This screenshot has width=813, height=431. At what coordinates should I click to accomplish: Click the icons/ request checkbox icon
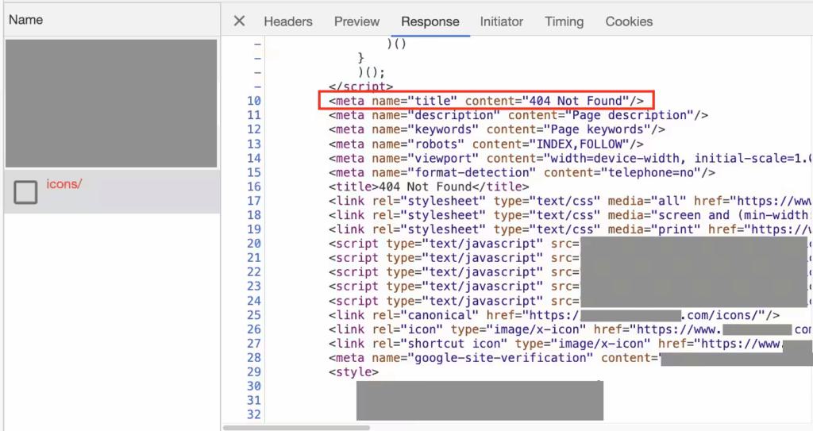click(25, 192)
